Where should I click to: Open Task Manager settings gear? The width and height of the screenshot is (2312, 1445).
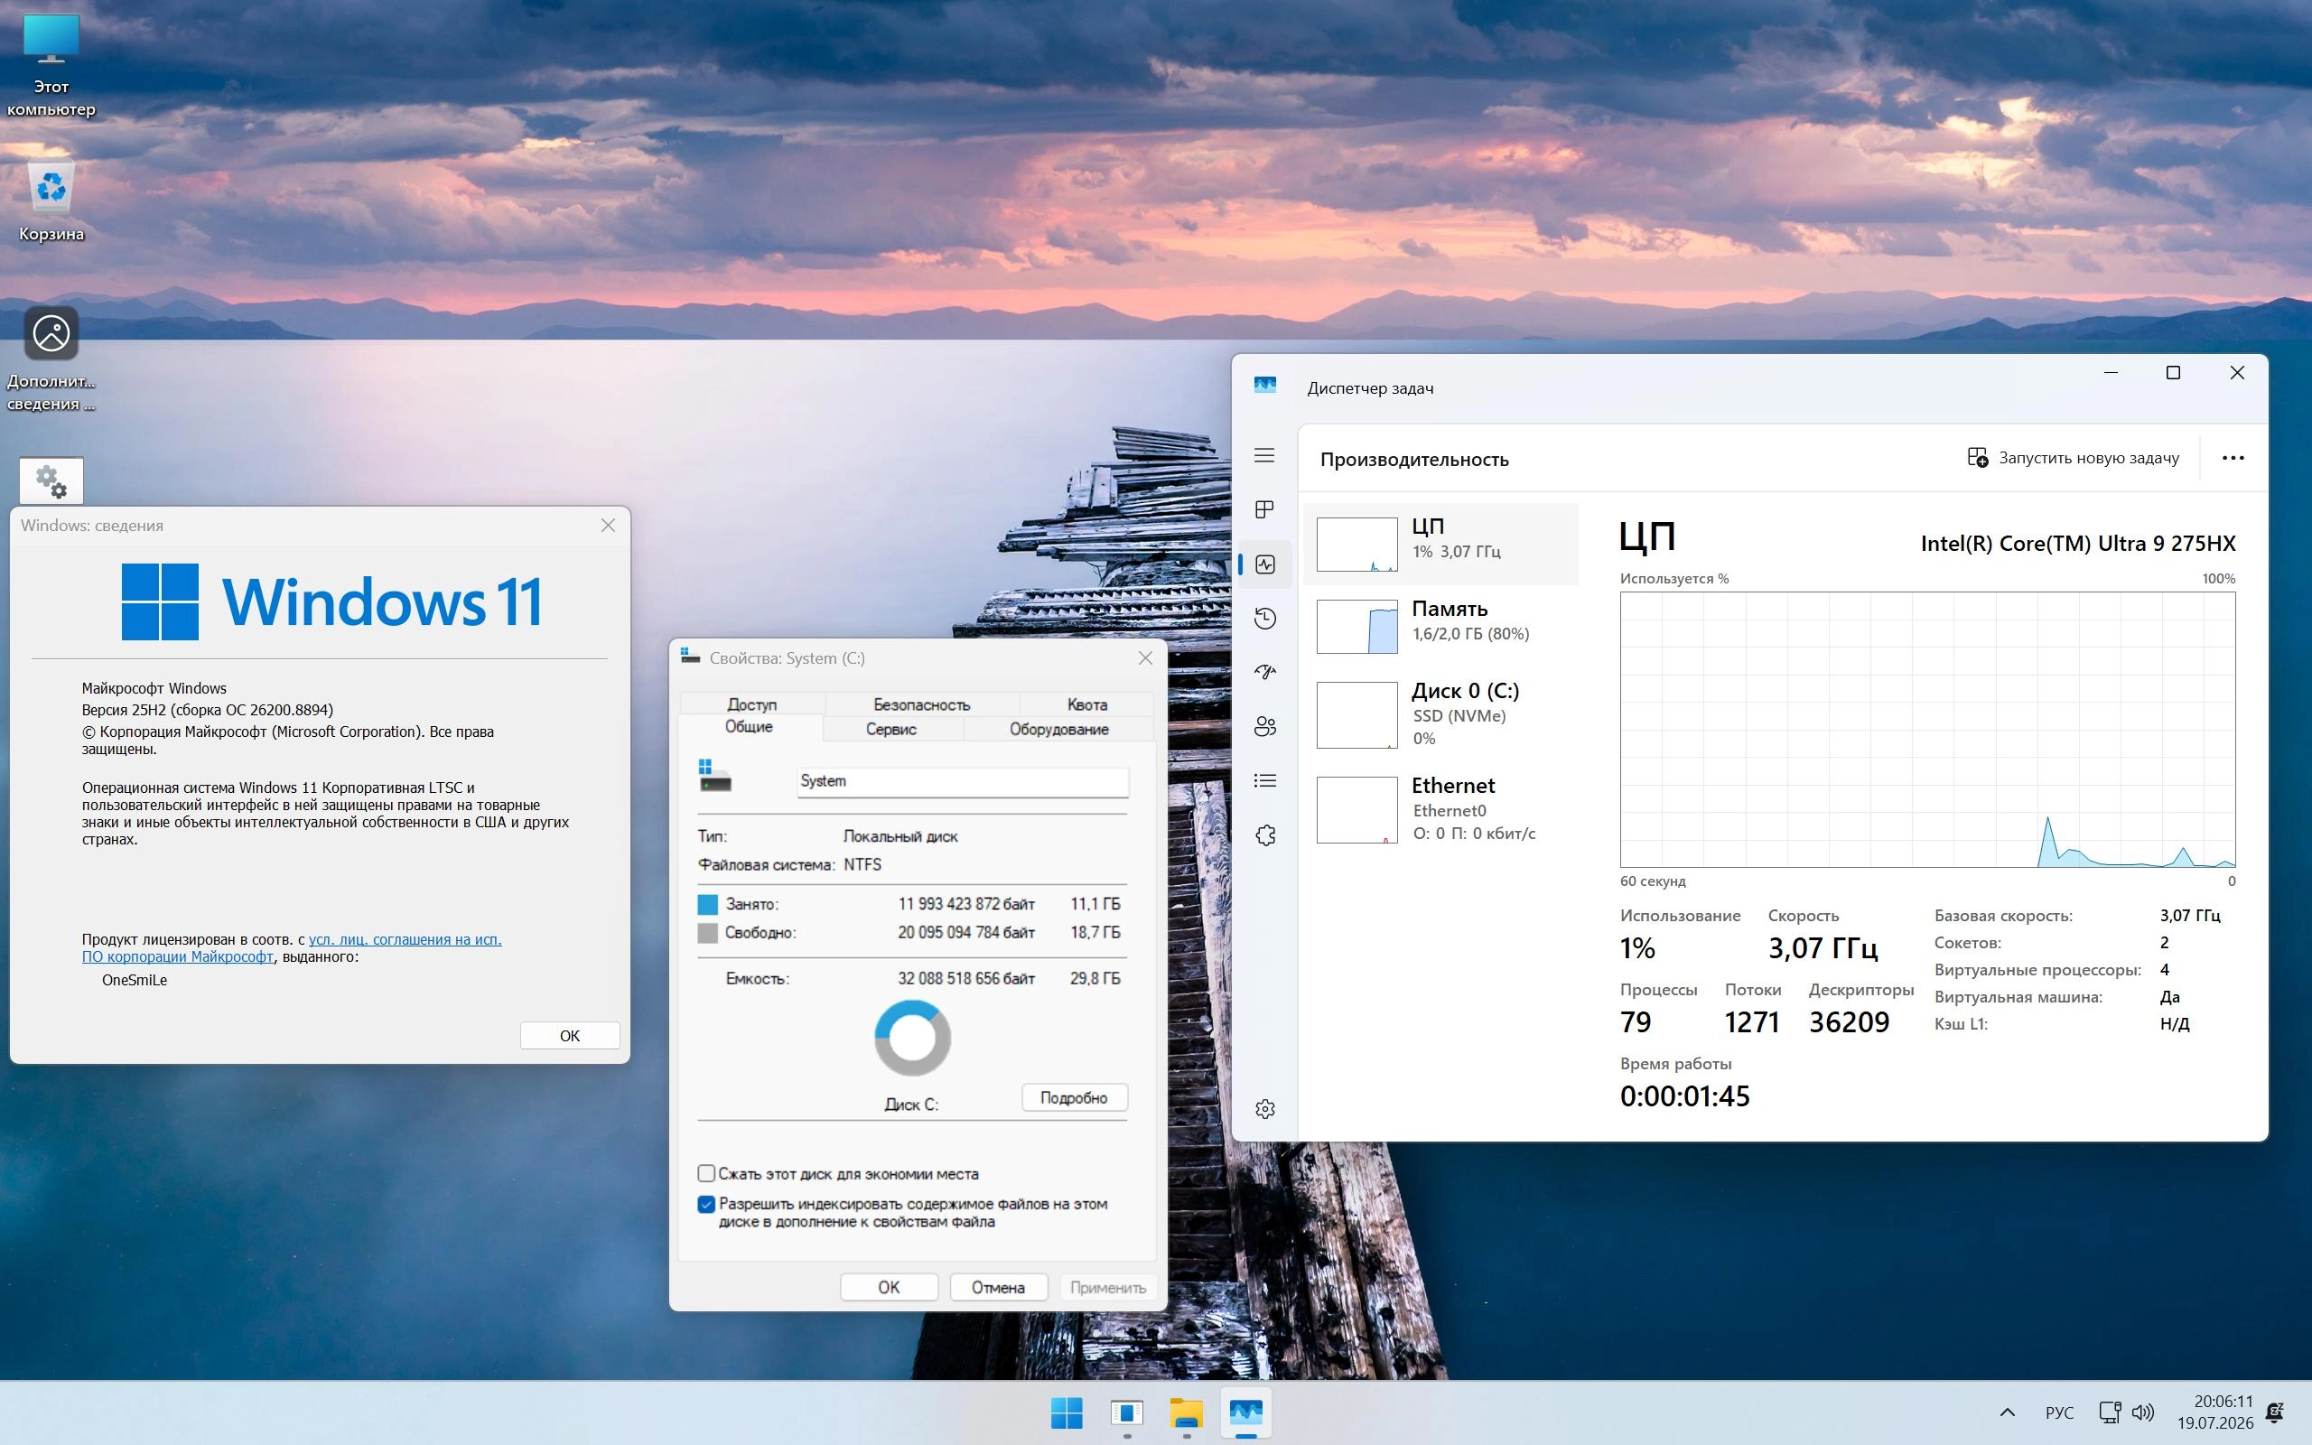[x=1265, y=1109]
